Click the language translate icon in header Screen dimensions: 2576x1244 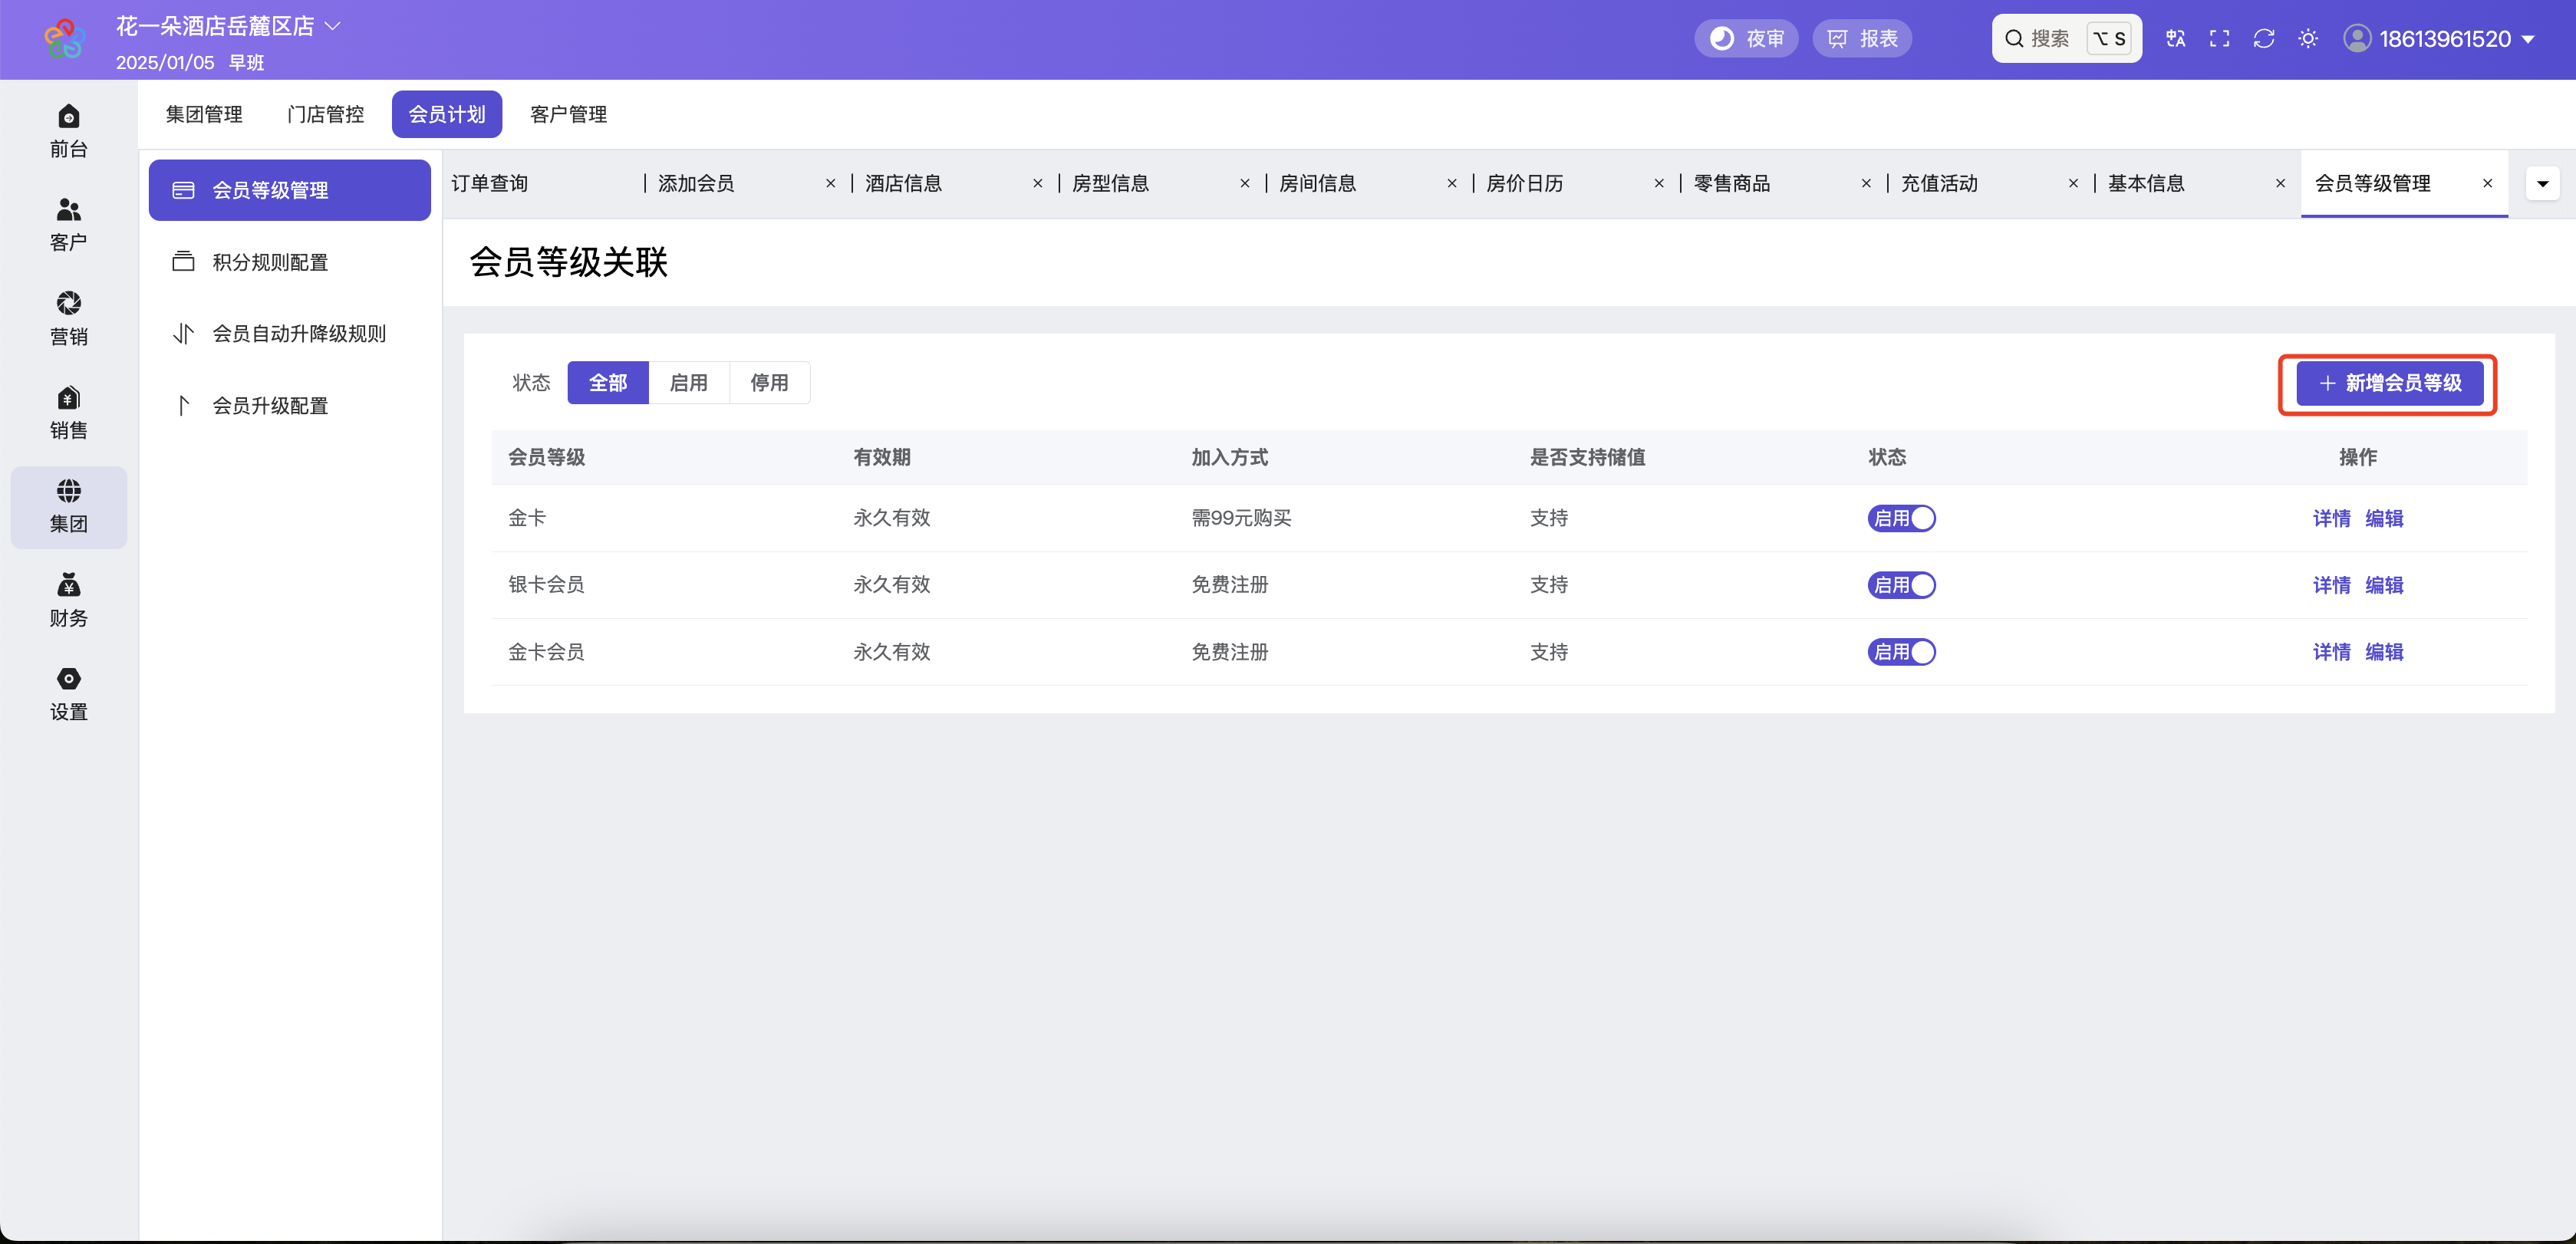2175,39
